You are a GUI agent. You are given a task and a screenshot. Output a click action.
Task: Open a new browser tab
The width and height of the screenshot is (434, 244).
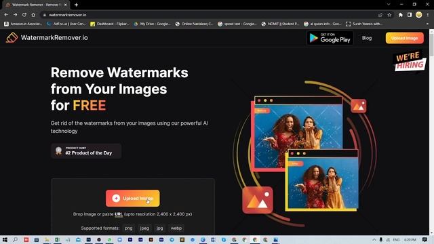coord(76,5)
